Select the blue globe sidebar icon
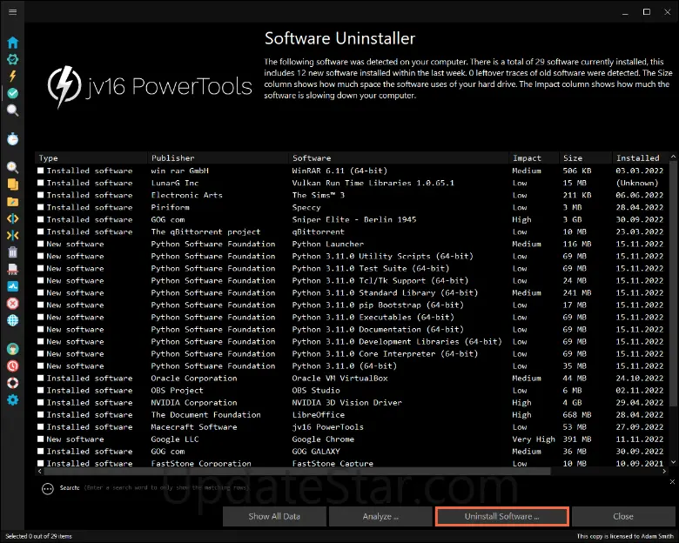The height and width of the screenshot is (543, 679). (12, 320)
